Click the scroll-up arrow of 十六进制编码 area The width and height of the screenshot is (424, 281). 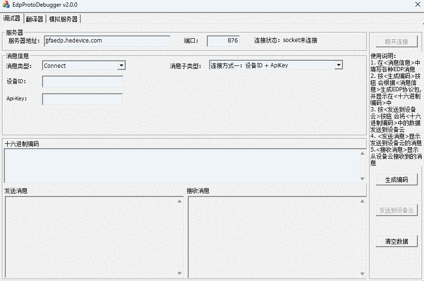point(362,152)
